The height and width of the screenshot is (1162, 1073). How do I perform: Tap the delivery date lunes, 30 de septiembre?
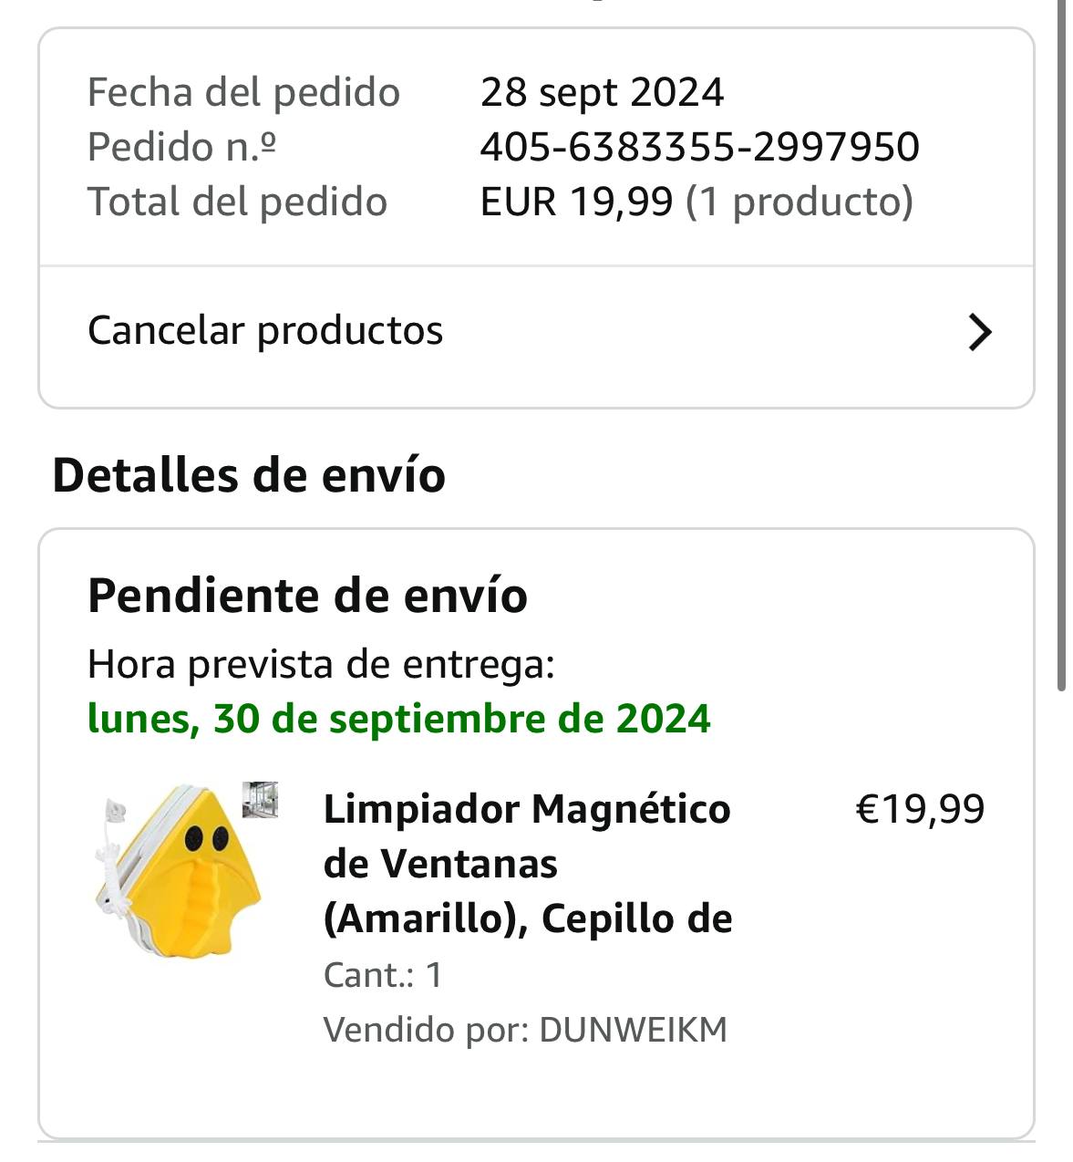(x=398, y=719)
